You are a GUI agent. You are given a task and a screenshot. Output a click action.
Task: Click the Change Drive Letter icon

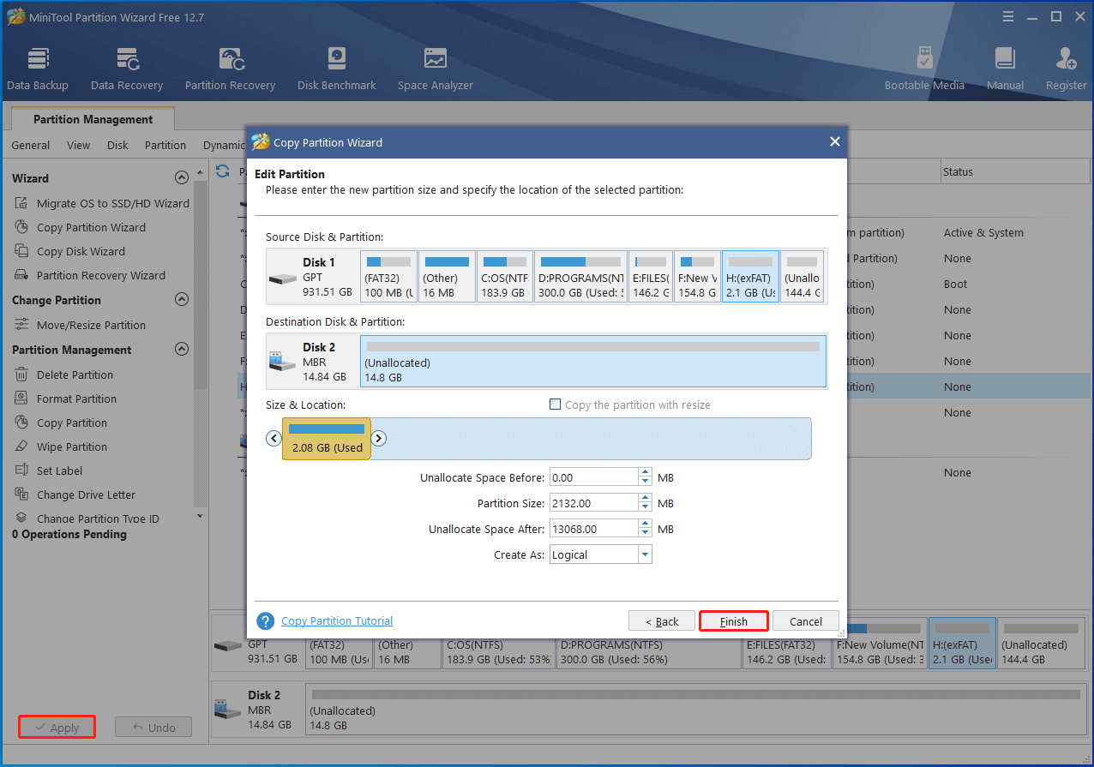tap(21, 494)
